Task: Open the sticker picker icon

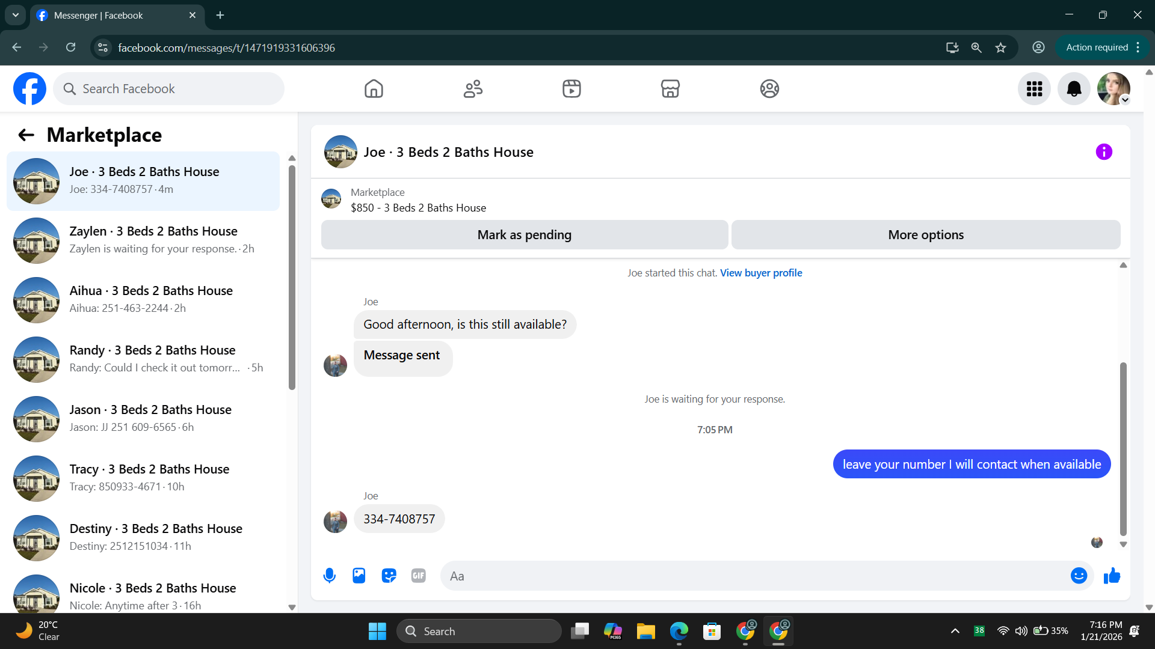Action: (x=389, y=576)
